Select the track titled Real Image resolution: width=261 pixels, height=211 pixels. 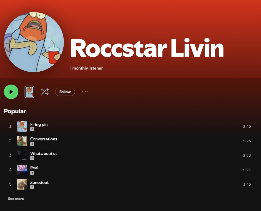point(34,168)
